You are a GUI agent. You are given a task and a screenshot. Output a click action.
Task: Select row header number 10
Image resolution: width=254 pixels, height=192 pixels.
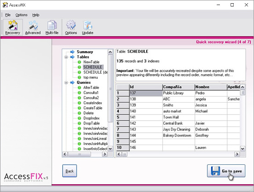point(123,148)
